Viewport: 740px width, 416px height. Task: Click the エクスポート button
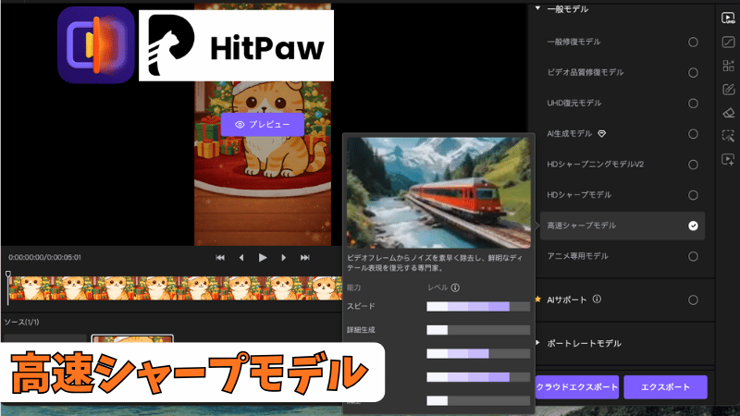665,387
